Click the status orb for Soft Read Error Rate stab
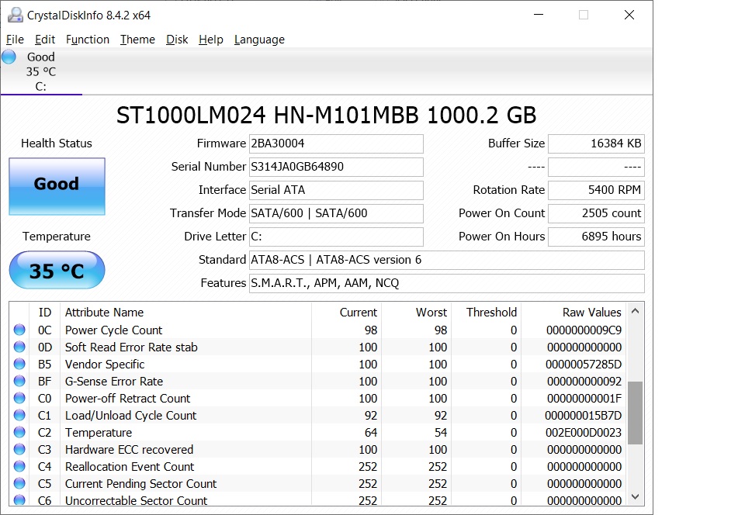Viewport: 745px width, 515px height. pyautogui.click(x=19, y=347)
